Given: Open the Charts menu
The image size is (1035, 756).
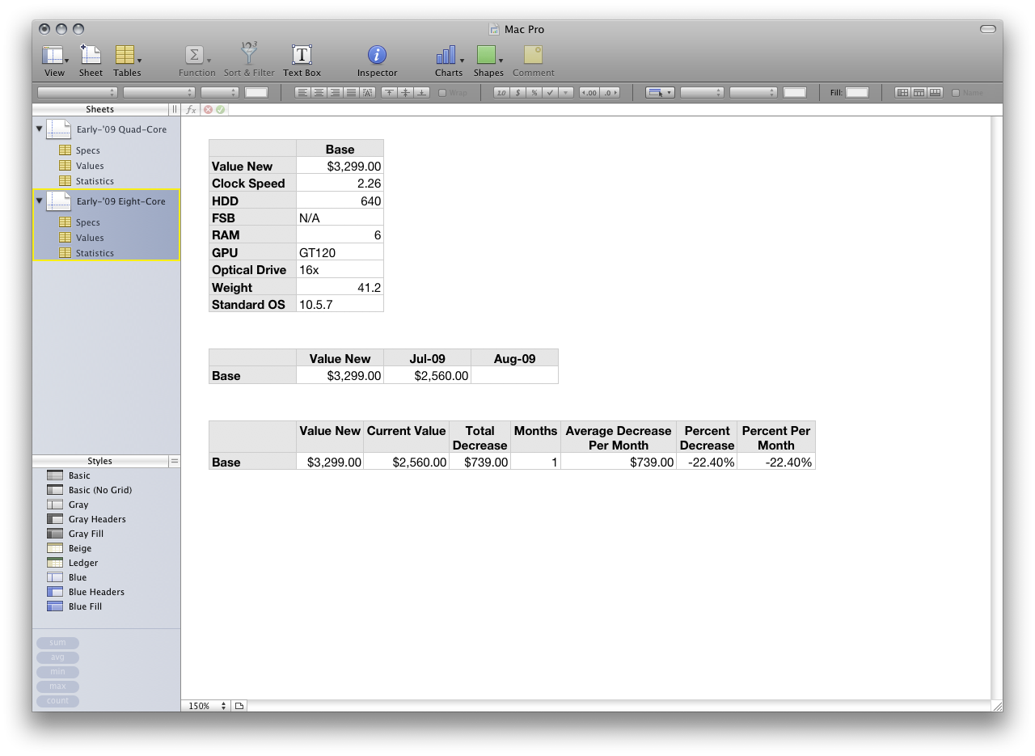Looking at the screenshot, I should 449,61.
